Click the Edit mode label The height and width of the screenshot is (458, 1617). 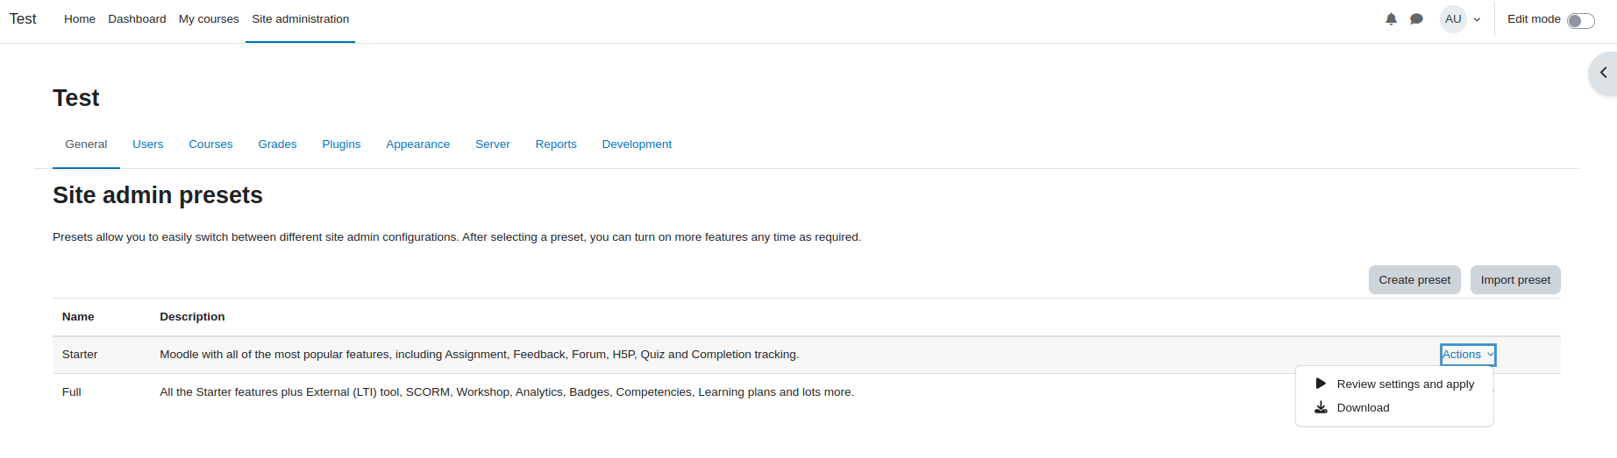click(x=1534, y=19)
